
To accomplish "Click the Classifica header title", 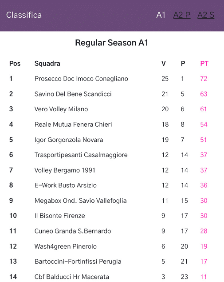I will (x=24, y=15).
